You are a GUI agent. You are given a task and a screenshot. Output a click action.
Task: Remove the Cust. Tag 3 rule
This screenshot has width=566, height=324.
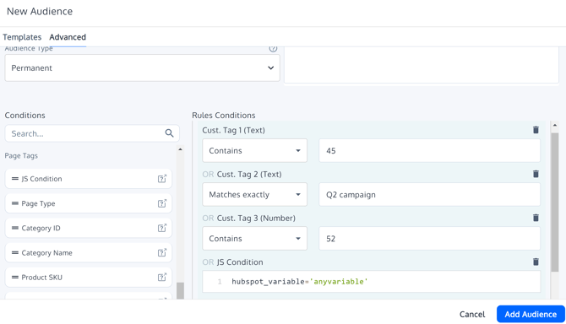536,218
